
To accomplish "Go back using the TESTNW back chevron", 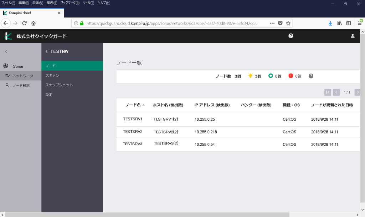I will (46, 51).
